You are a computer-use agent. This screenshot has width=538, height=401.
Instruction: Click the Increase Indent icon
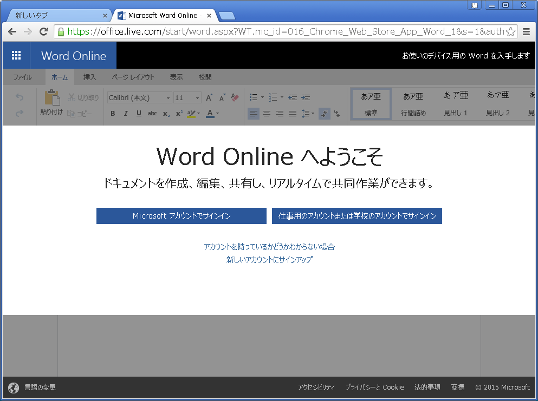pos(306,97)
